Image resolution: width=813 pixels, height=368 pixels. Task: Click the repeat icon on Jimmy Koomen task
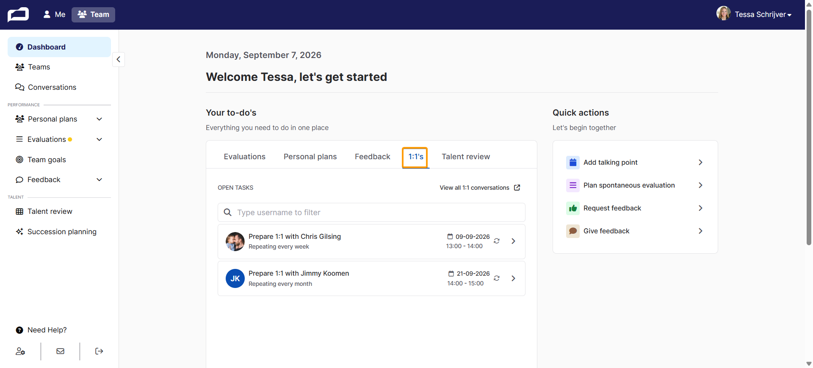[x=497, y=278]
